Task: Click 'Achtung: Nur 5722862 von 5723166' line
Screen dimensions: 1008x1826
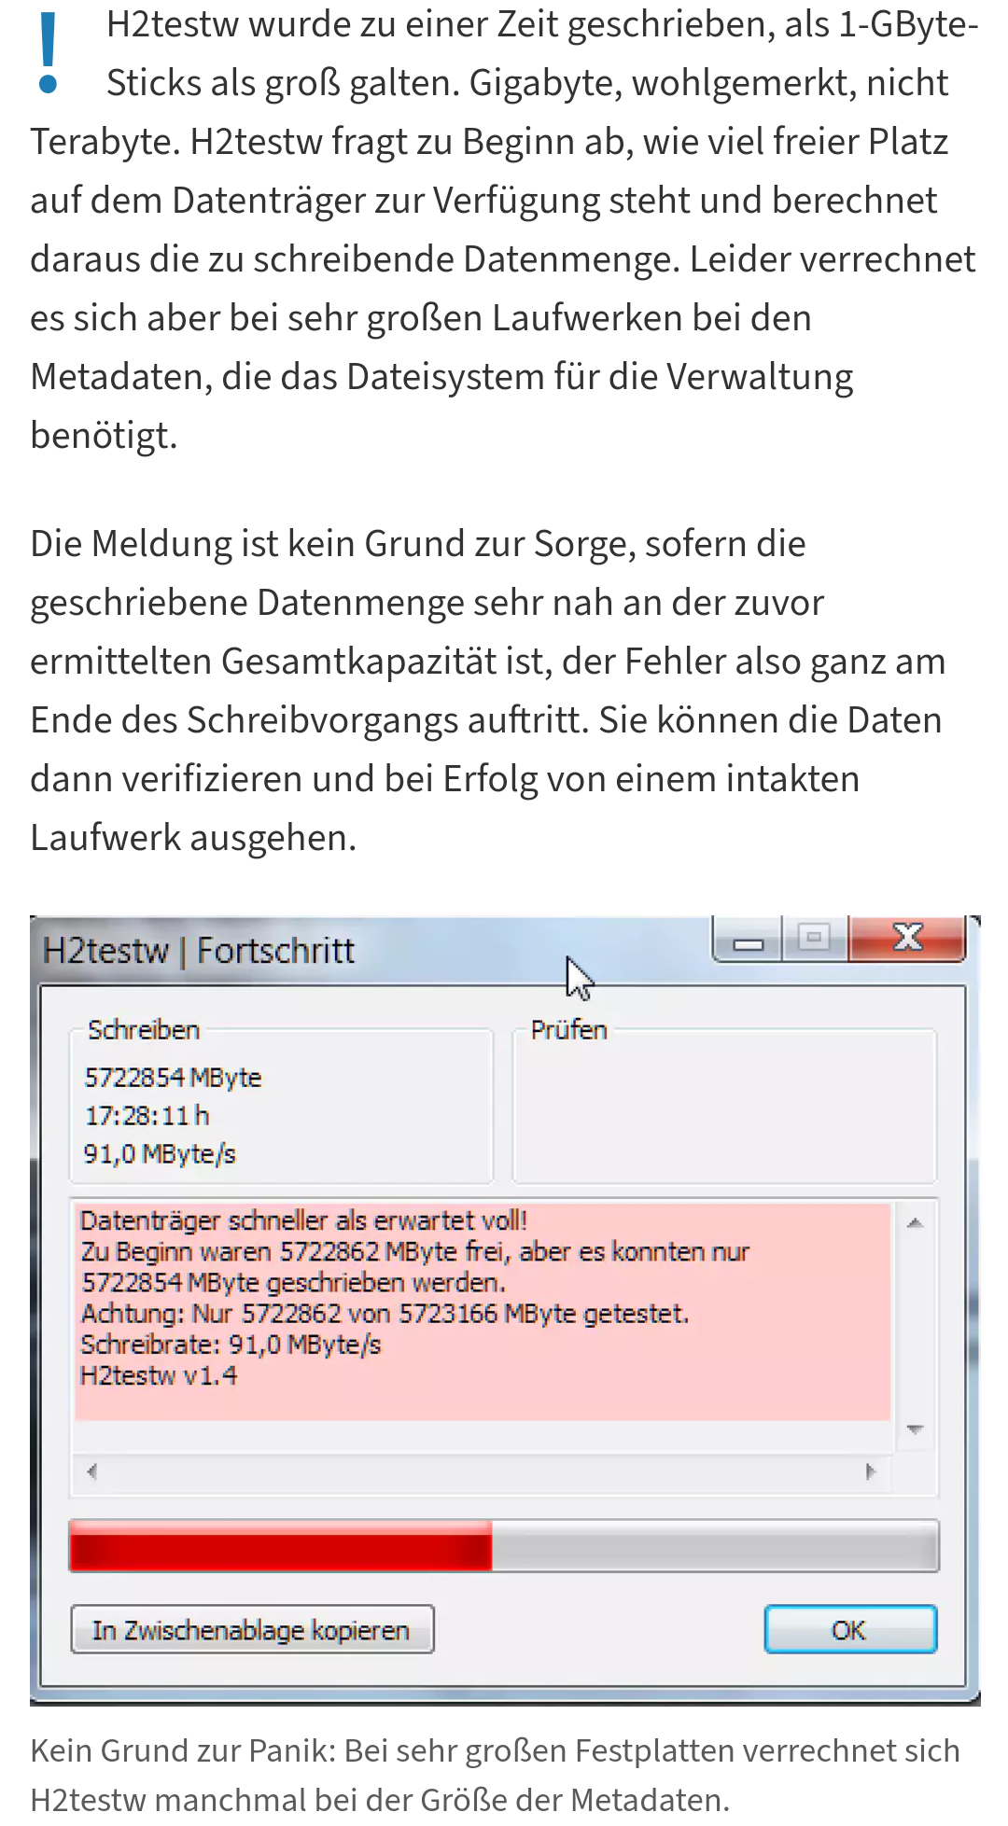Action: tap(385, 1313)
